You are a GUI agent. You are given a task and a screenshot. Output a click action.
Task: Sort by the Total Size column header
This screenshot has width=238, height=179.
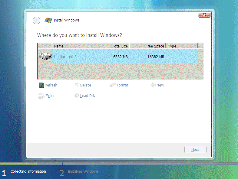click(111, 46)
